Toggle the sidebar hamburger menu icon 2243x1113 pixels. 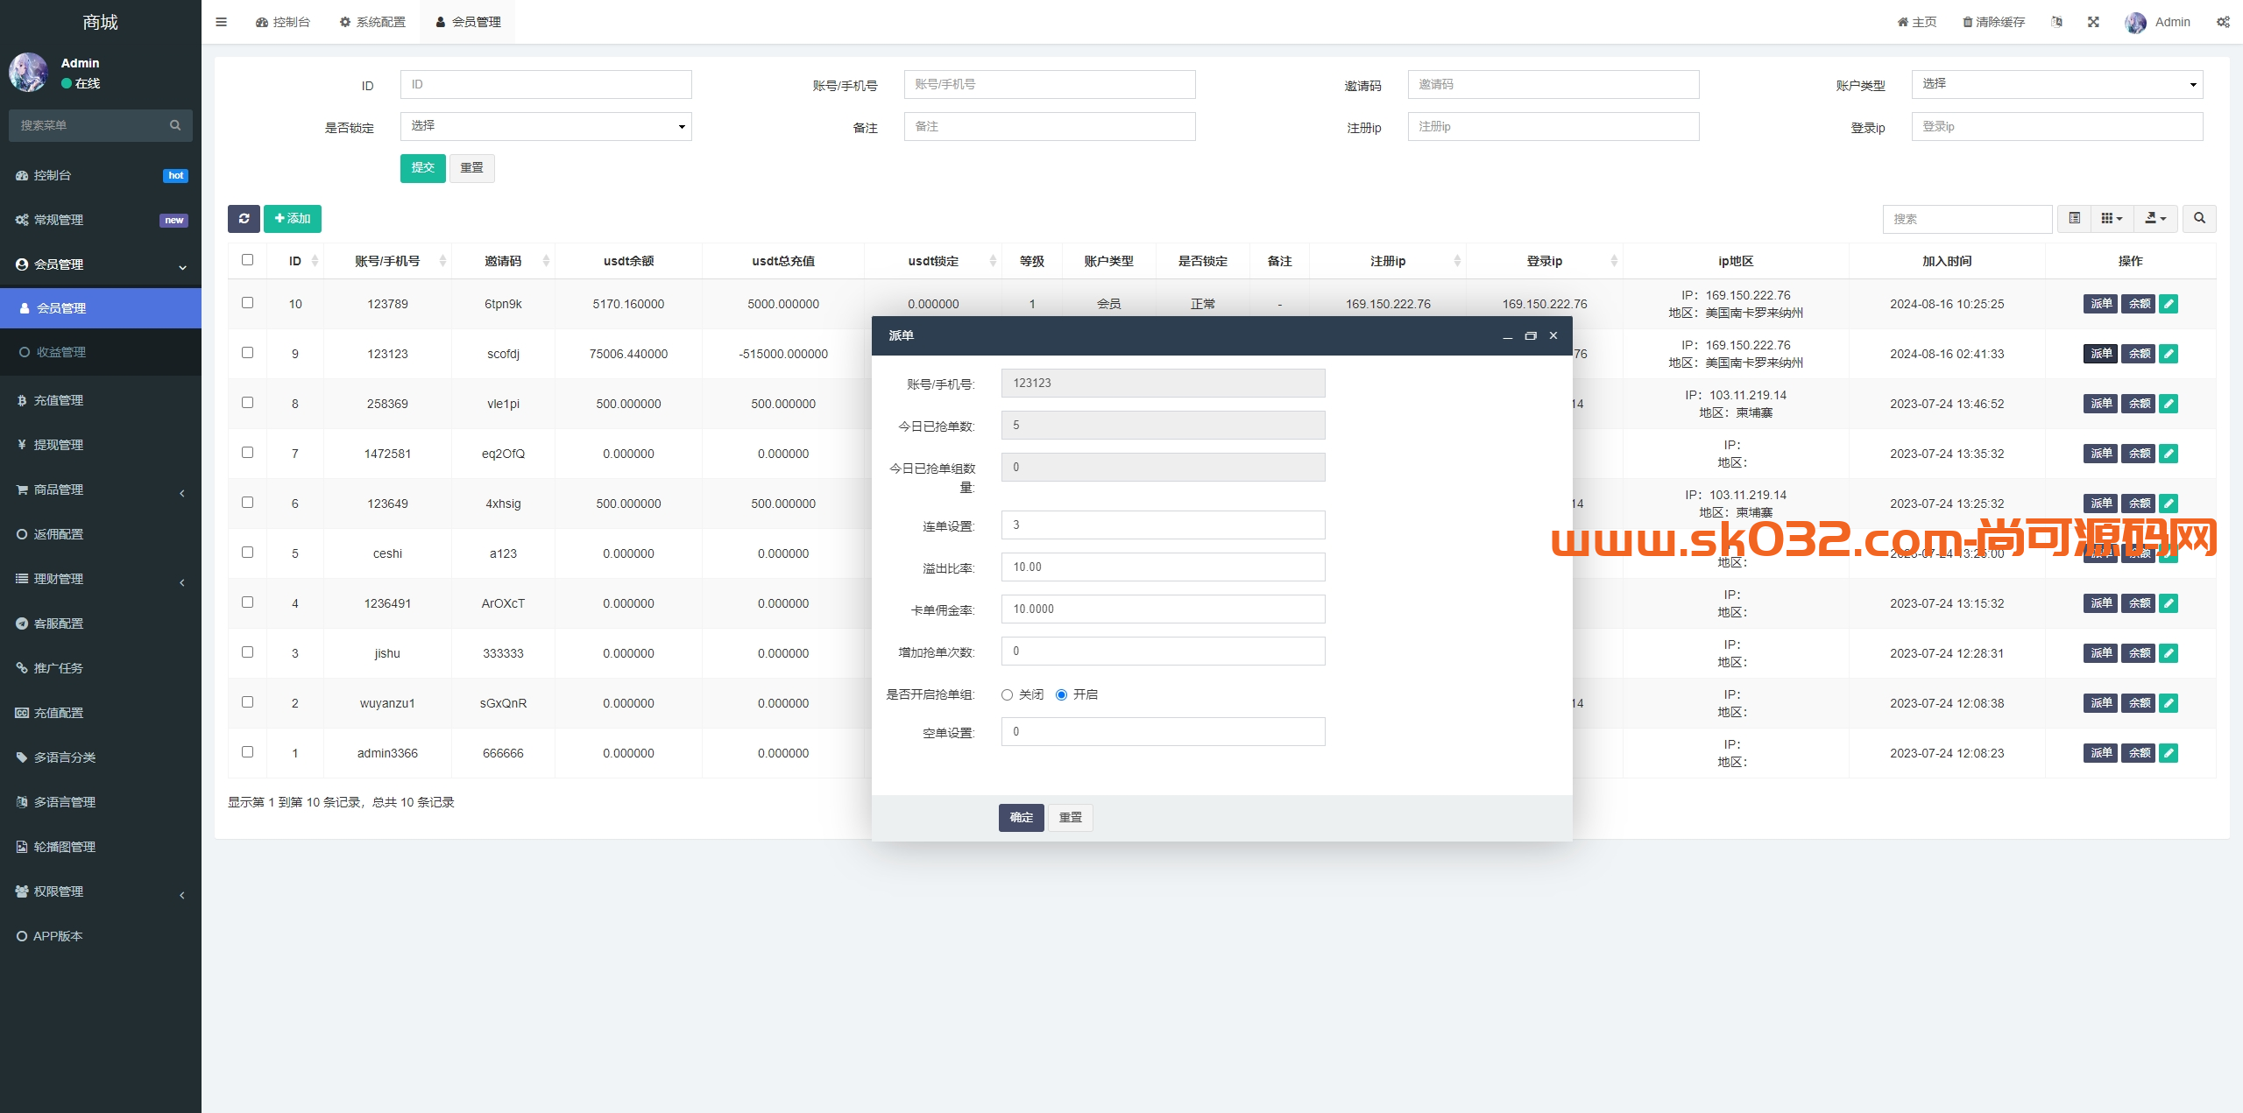coord(221,22)
